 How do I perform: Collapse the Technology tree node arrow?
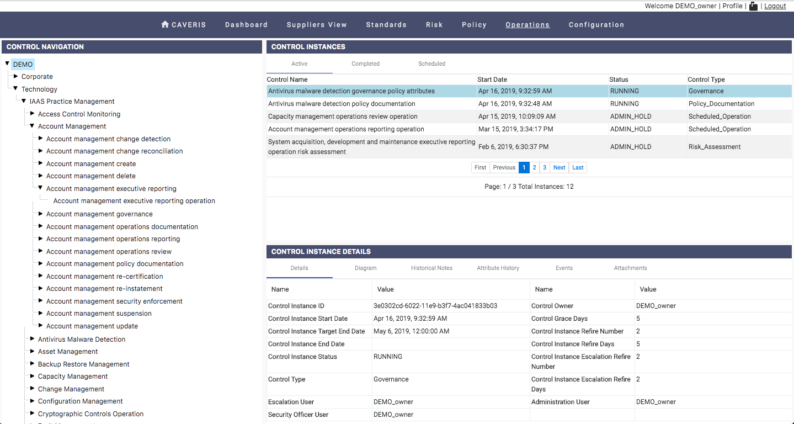[x=15, y=89]
